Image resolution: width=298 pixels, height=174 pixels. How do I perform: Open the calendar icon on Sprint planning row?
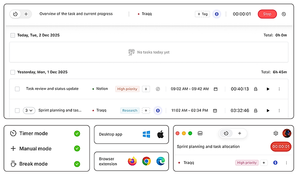[x=215, y=111]
